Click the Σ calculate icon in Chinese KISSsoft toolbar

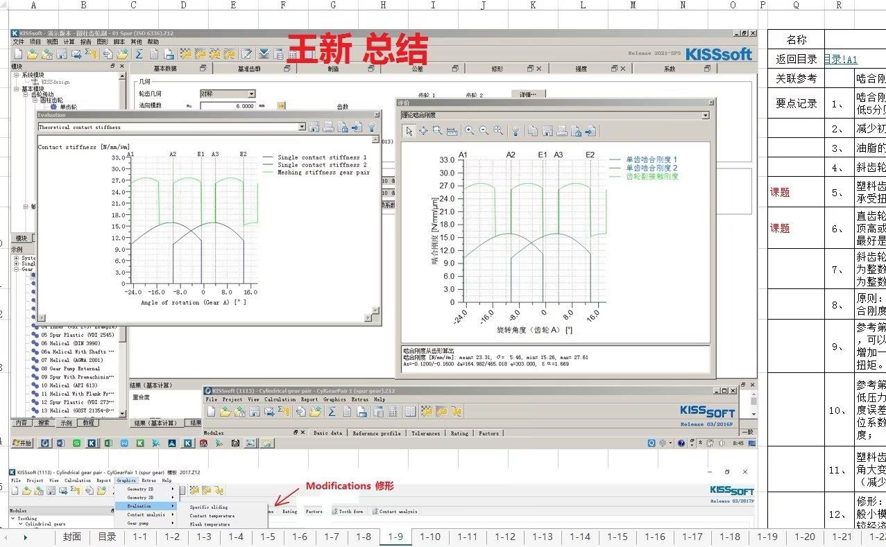pyautogui.click(x=139, y=53)
